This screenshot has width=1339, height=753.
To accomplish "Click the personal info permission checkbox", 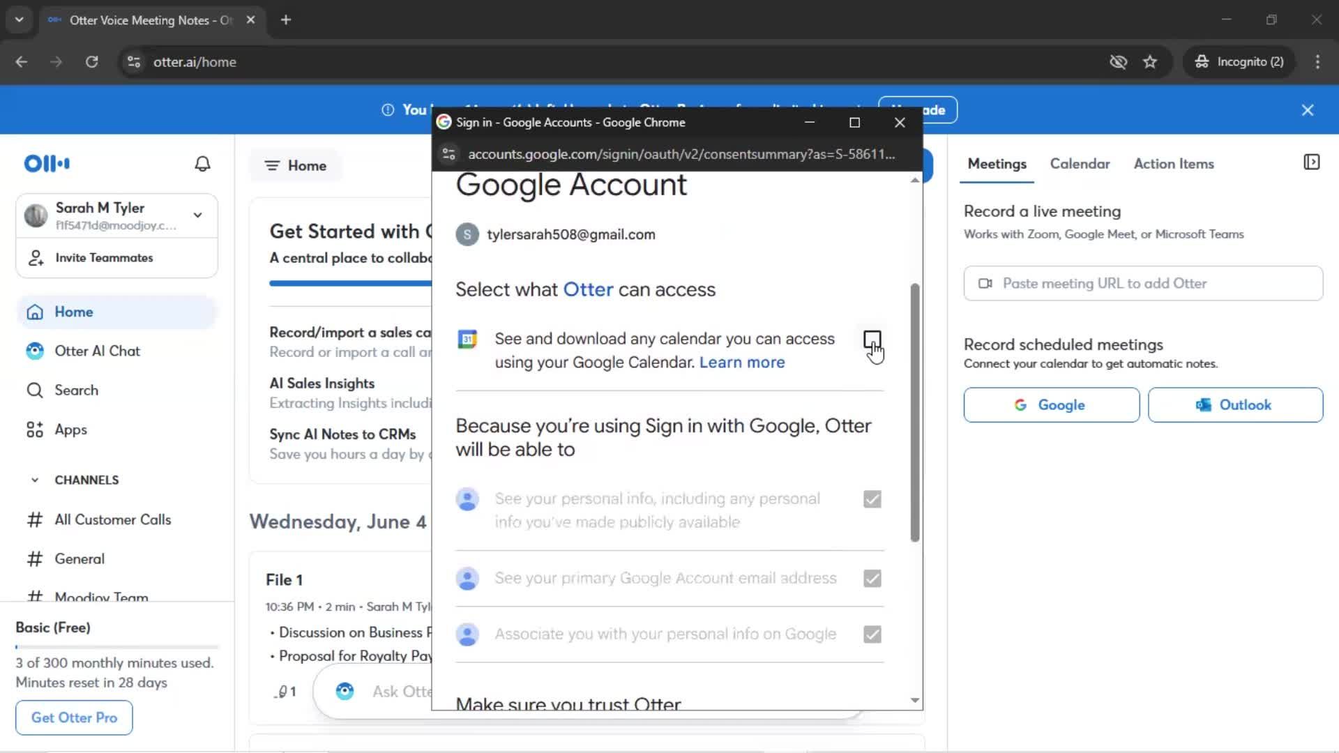I will tap(872, 499).
